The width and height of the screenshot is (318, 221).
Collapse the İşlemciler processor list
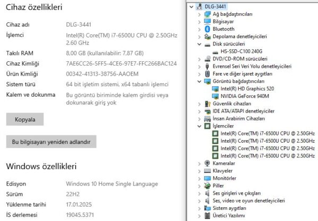tap(199, 126)
